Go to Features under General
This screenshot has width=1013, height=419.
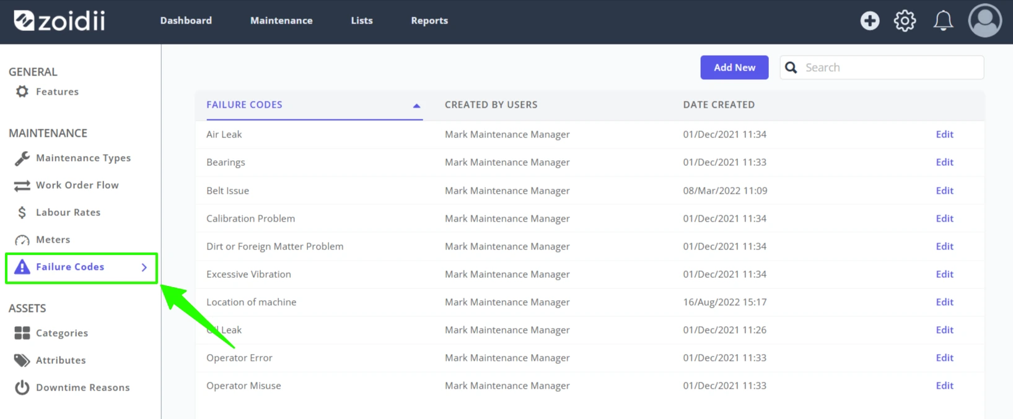pyautogui.click(x=57, y=92)
